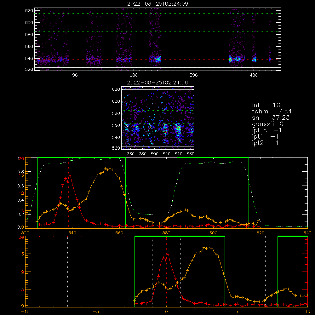Click the bright emission blob near 360 in top image
Viewport: 315px width, 315px height.
[230, 60]
